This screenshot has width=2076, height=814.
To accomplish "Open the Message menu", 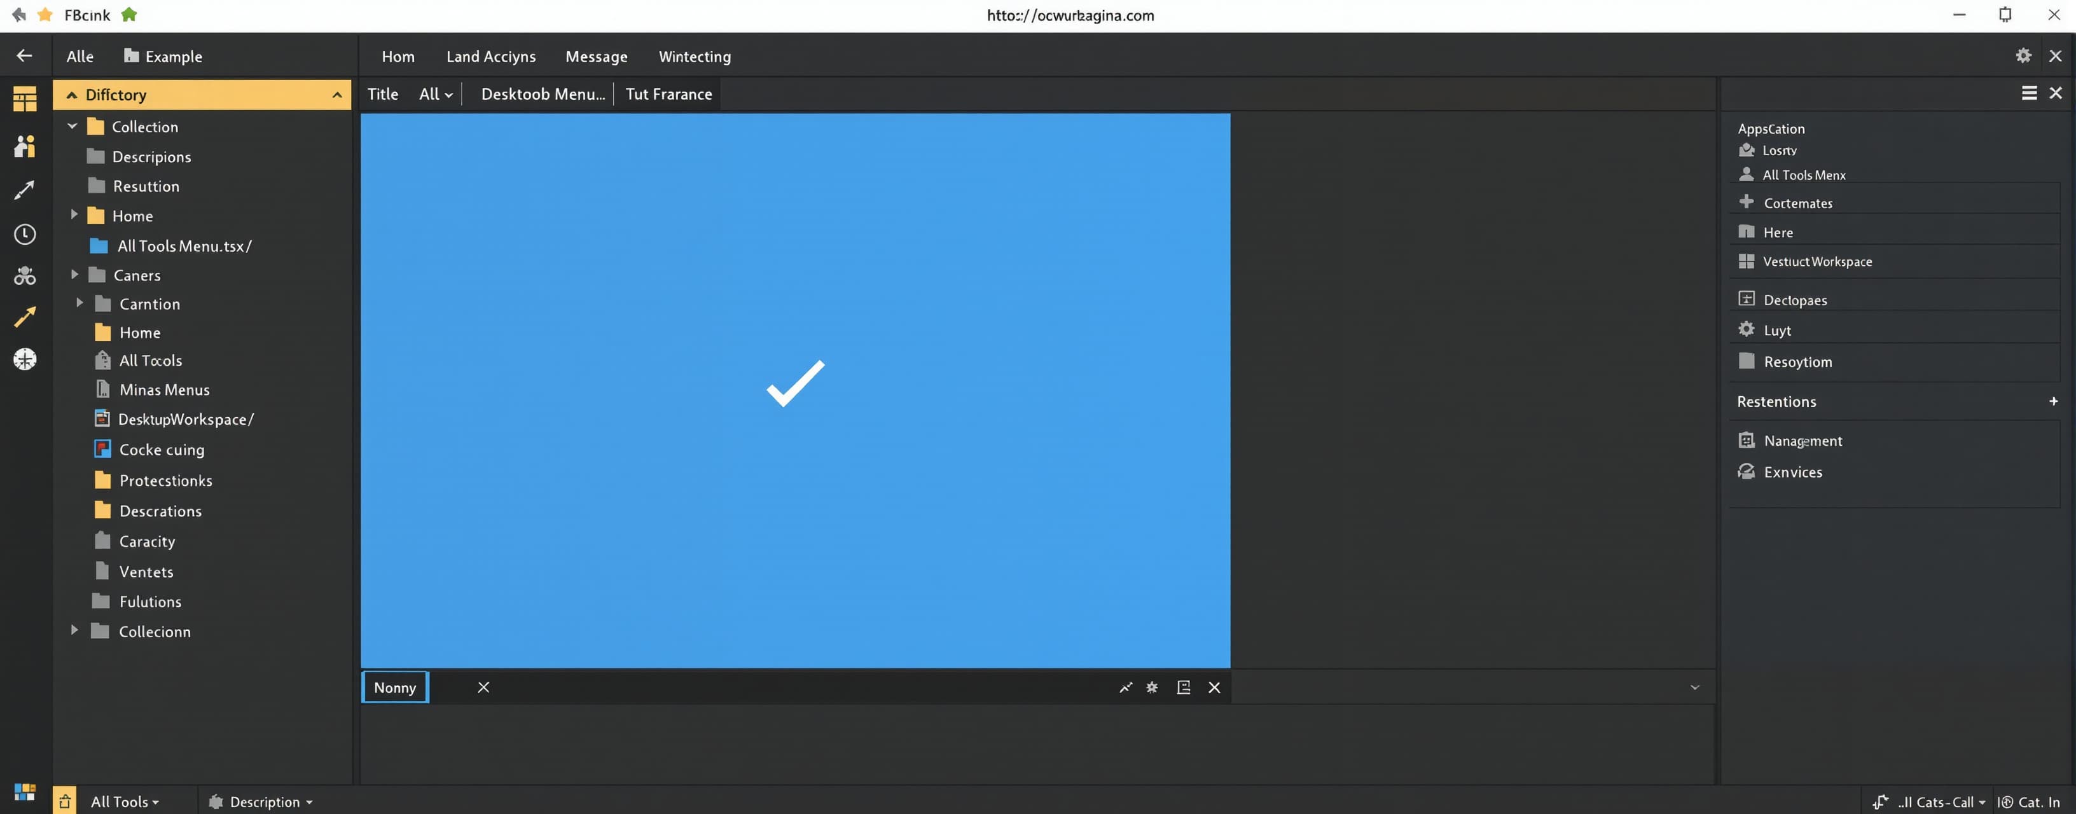I will (597, 57).
